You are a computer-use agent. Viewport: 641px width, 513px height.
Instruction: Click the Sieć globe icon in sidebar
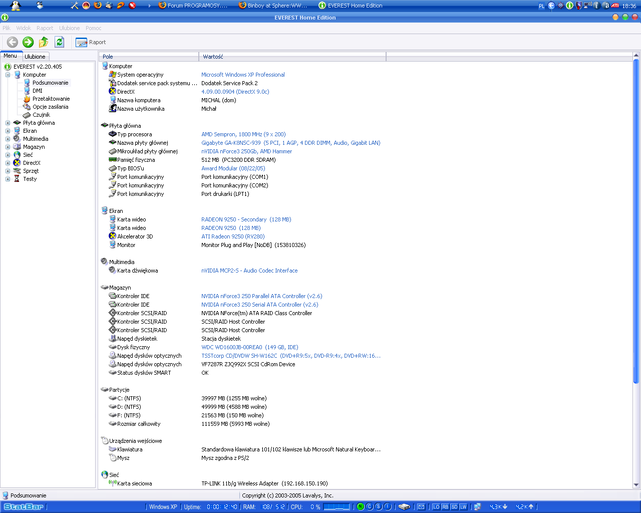pos(17,155)
